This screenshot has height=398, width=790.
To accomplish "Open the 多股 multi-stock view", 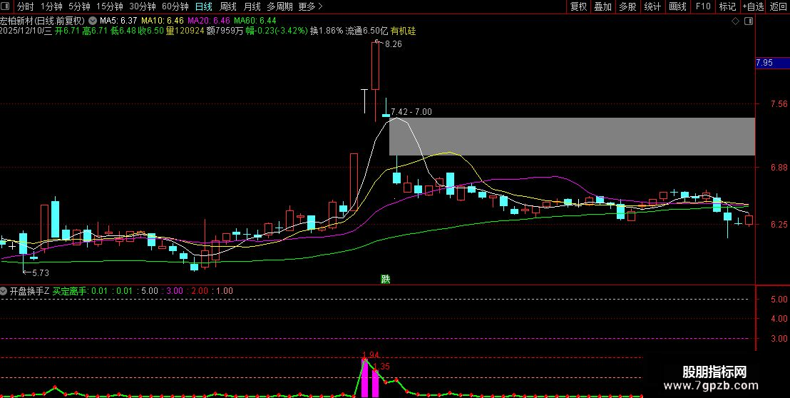I will (x=627, y=6).
